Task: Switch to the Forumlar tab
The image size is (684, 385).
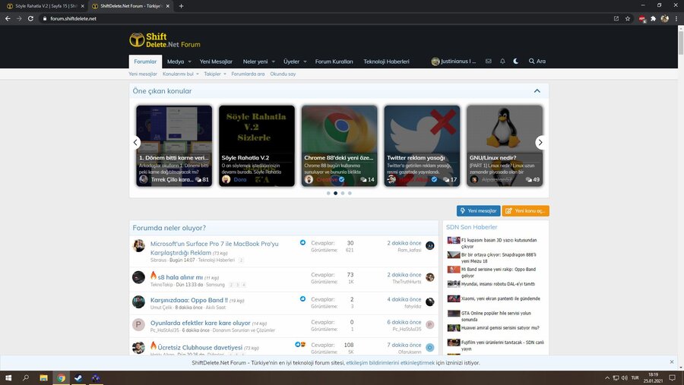Action: click(x=145, y=62)
